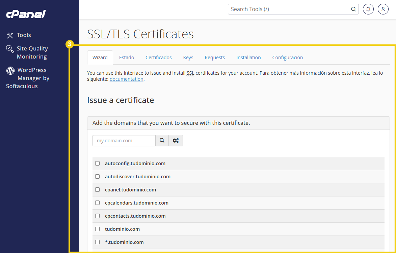
Task: Check autoconfig.tudominio.com checkbox
Action: tap(98, 164)
